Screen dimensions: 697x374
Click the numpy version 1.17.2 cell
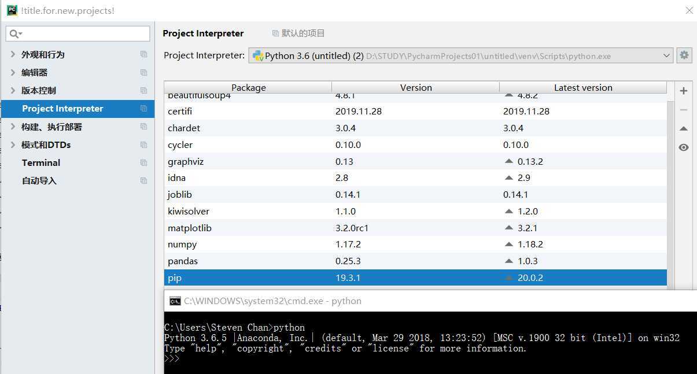(348, 245)
